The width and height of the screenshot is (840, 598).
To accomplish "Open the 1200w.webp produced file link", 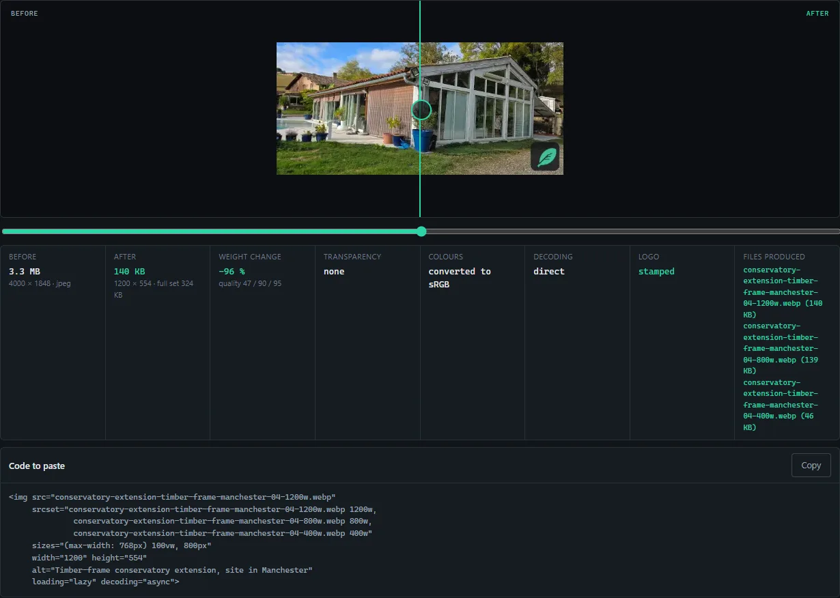I will [x=783, y=292].
